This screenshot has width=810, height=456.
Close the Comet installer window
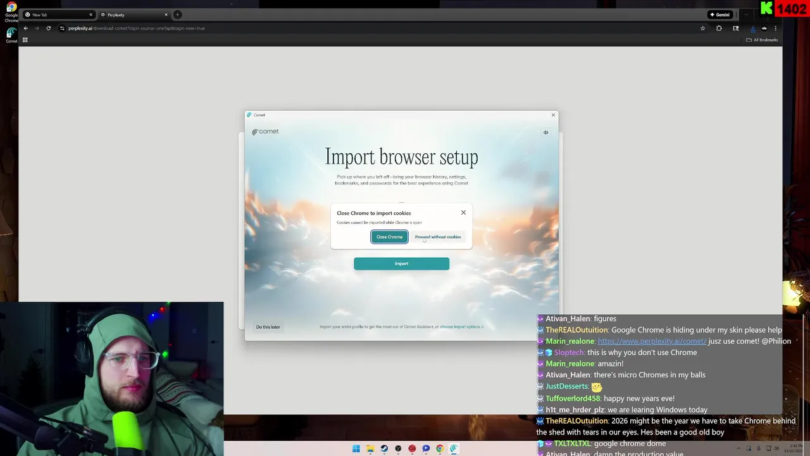553,115
